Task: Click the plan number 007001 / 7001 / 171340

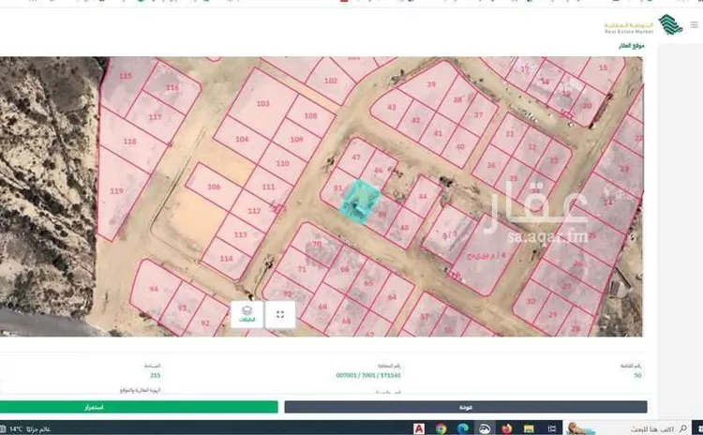Action: click(x=368, y=375)
